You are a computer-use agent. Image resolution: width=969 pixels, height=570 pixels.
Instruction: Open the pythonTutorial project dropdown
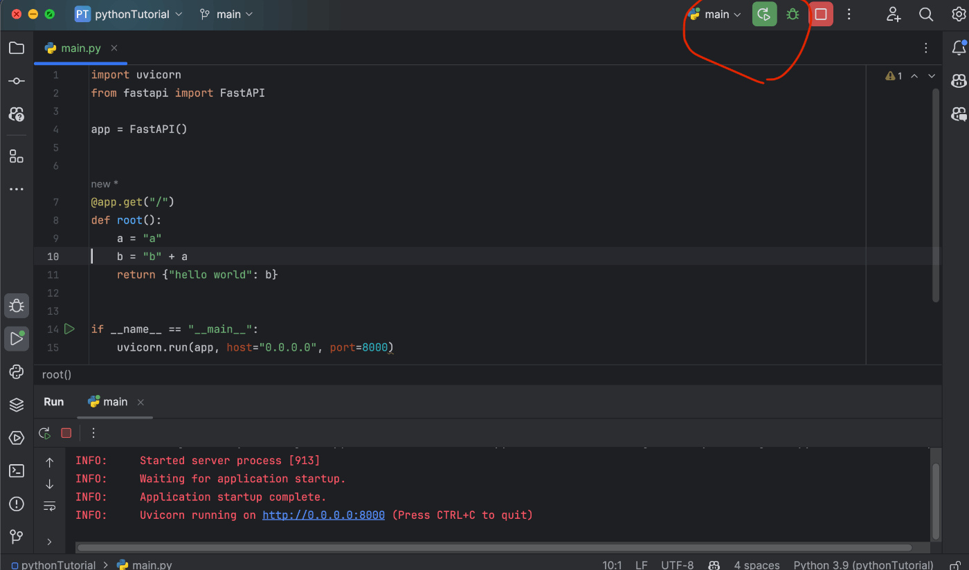point(129,14)
